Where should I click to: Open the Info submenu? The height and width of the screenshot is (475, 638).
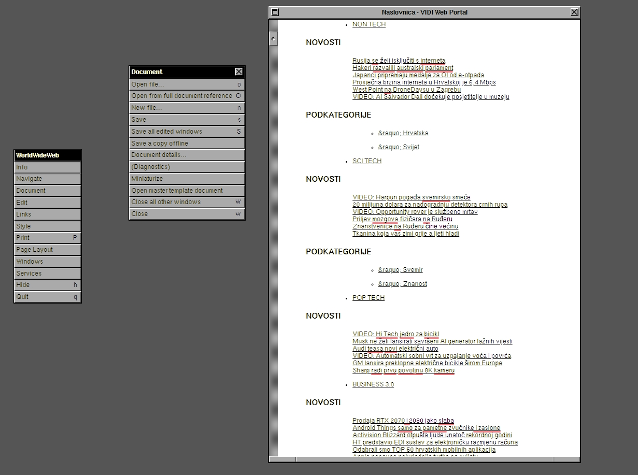(x=47, y=167)
